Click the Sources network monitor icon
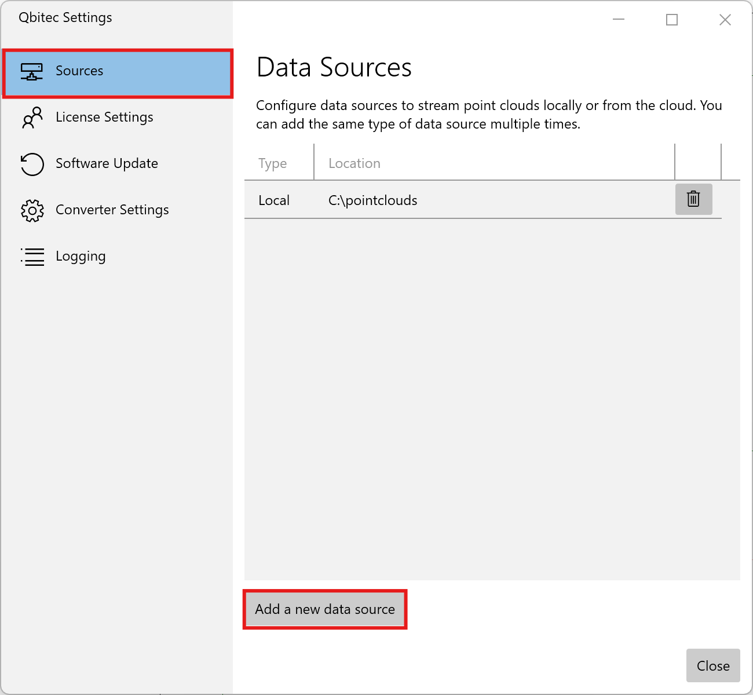Viewport: 753px width, 695px height. [x=32, y=71]
